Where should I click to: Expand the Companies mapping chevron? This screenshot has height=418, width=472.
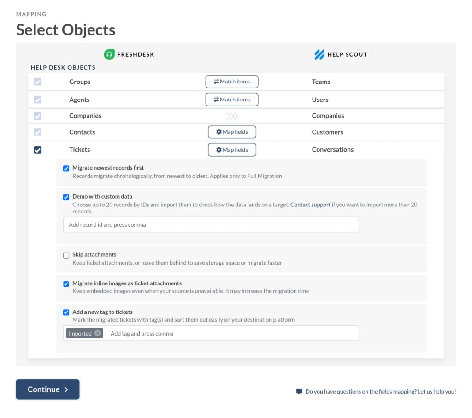pyautogui.click(x=232, y=115)
